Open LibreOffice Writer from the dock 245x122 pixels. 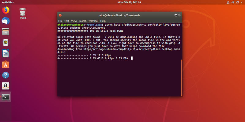[x=6, y=54]
